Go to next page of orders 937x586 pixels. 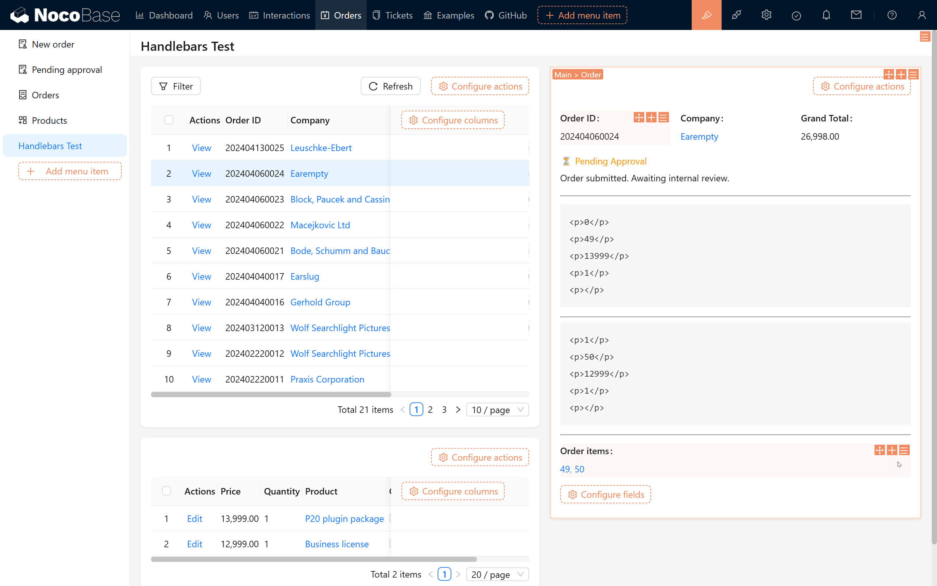tap(458, 410)
